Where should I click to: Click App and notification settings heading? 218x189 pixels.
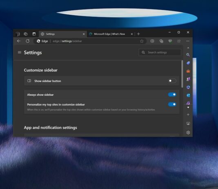[x=50, y=128]
